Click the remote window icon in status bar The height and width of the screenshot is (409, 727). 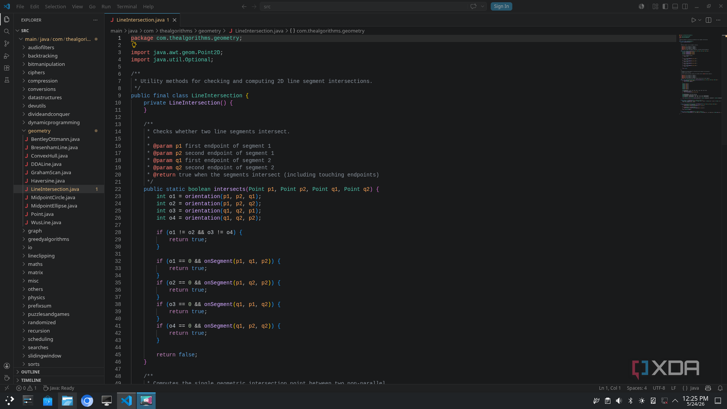click(7, 388)
